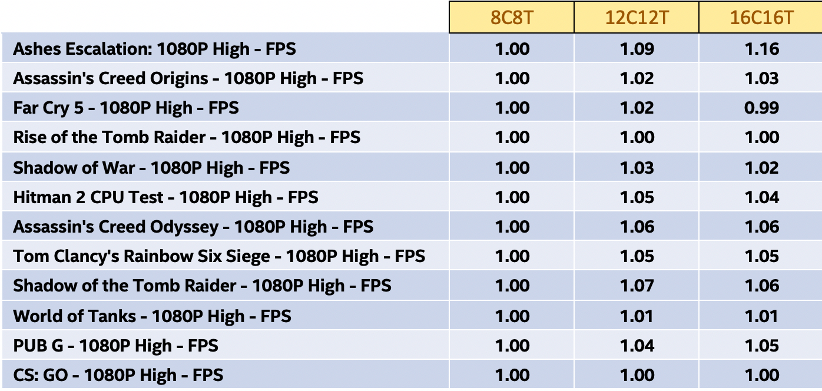Click the Hitman 2 CPU Test label
Screen dimensions: 822x391
click(165, 197)
